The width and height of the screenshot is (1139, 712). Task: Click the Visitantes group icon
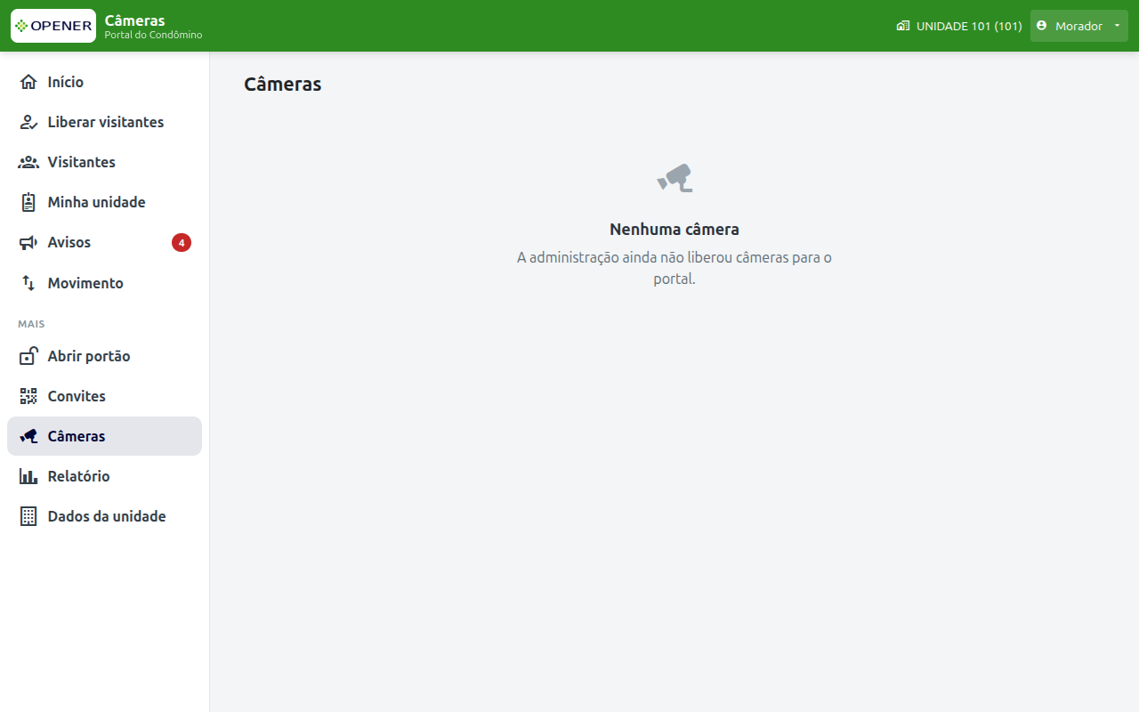click(x=28, y=162)
